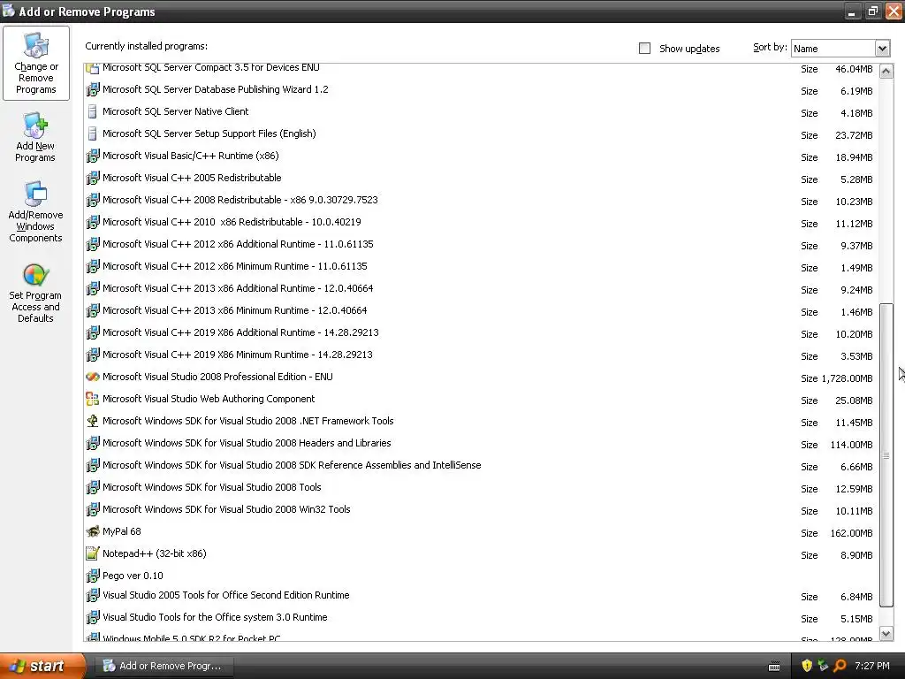
Task: Click the magnifier tray icon
Action: (x=840, y=666)
